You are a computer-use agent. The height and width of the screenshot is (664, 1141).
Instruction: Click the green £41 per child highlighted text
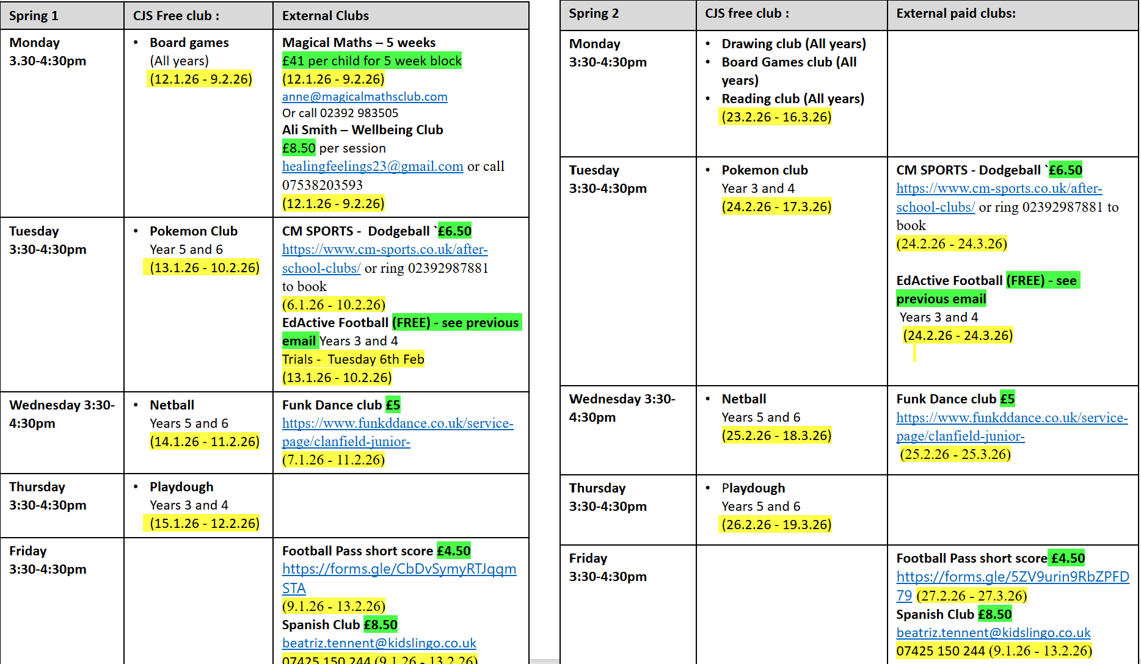(371, 61)
